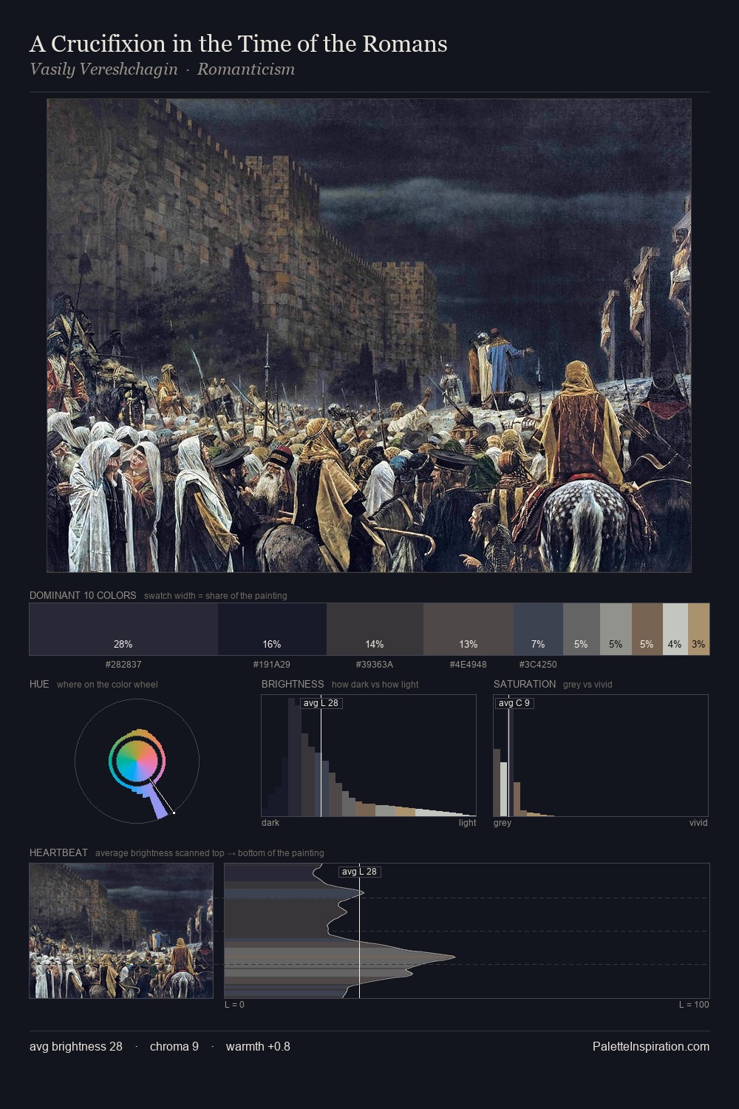
Task: Click the hex code '#4E4948'
Action: coord(469,665)
